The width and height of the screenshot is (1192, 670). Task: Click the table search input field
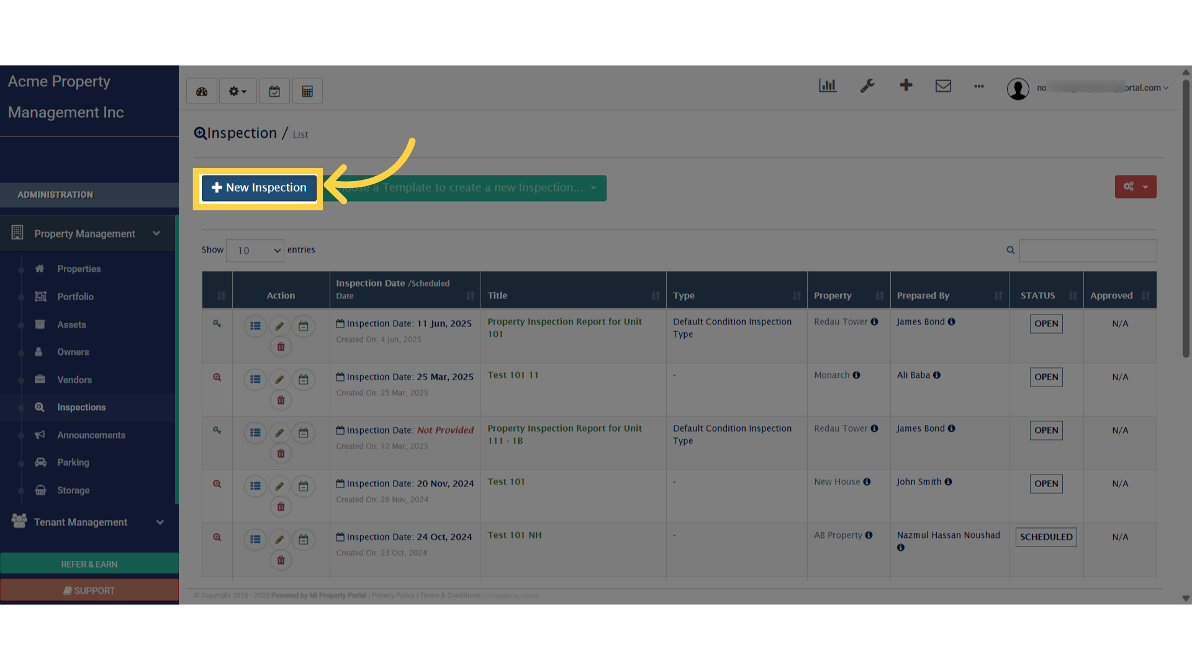[1088, 251]
